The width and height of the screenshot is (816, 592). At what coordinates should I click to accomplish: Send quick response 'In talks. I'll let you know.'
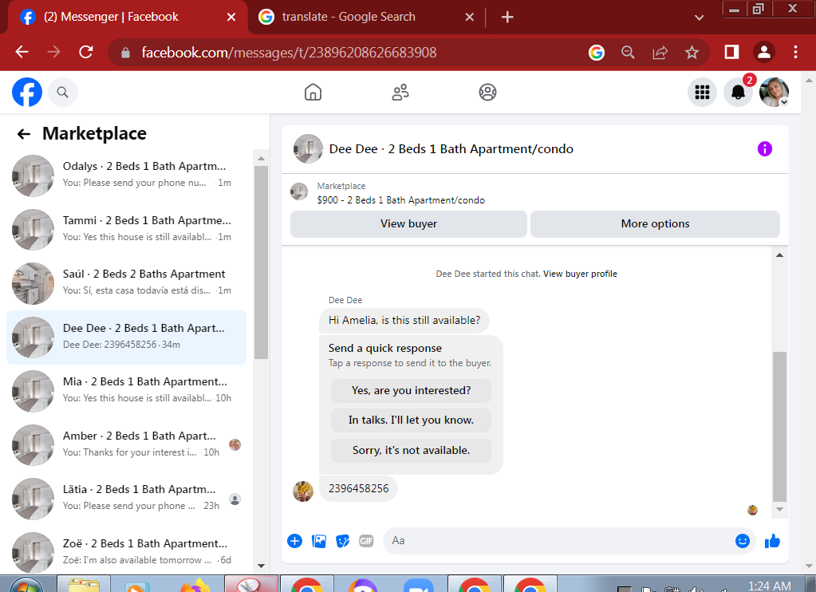coord(411,420)
